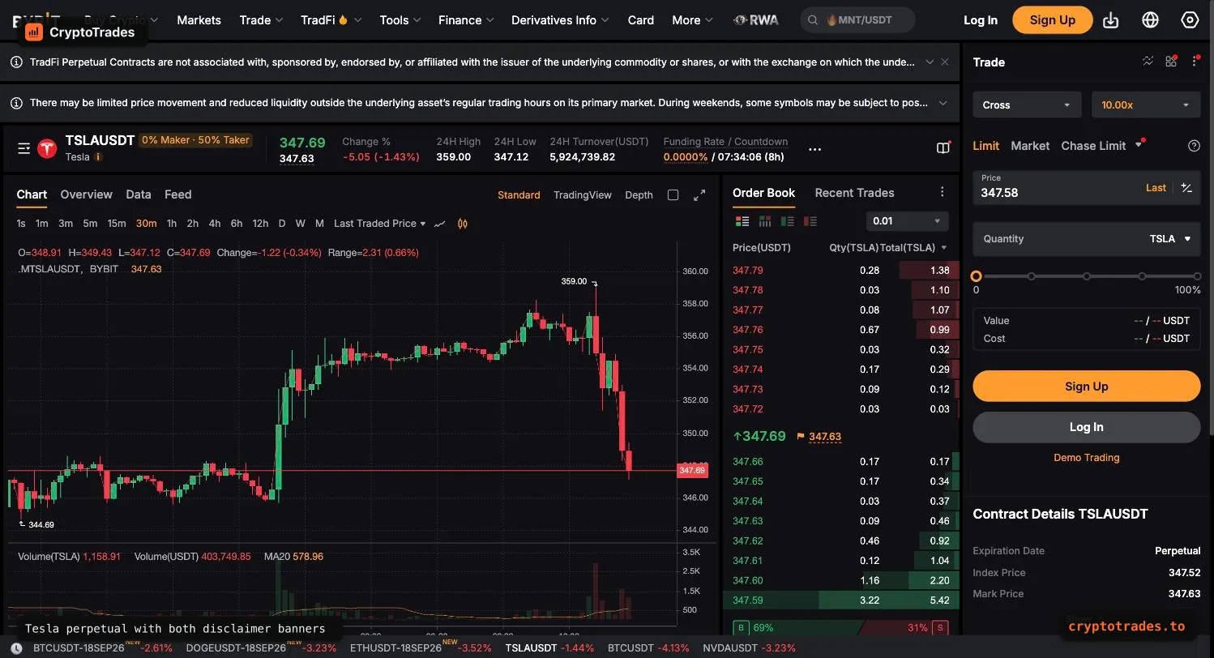The height and width of the screenshot is (658, 1214).
Task: Open more ticker stats ellipsis
Action: coord(814,149)
